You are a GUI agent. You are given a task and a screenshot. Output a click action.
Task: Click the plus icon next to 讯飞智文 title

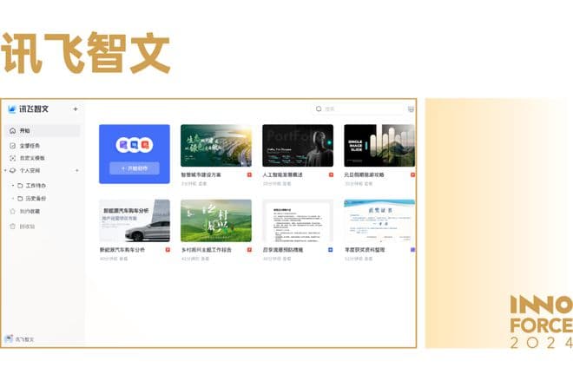click(x=76, y=109)
